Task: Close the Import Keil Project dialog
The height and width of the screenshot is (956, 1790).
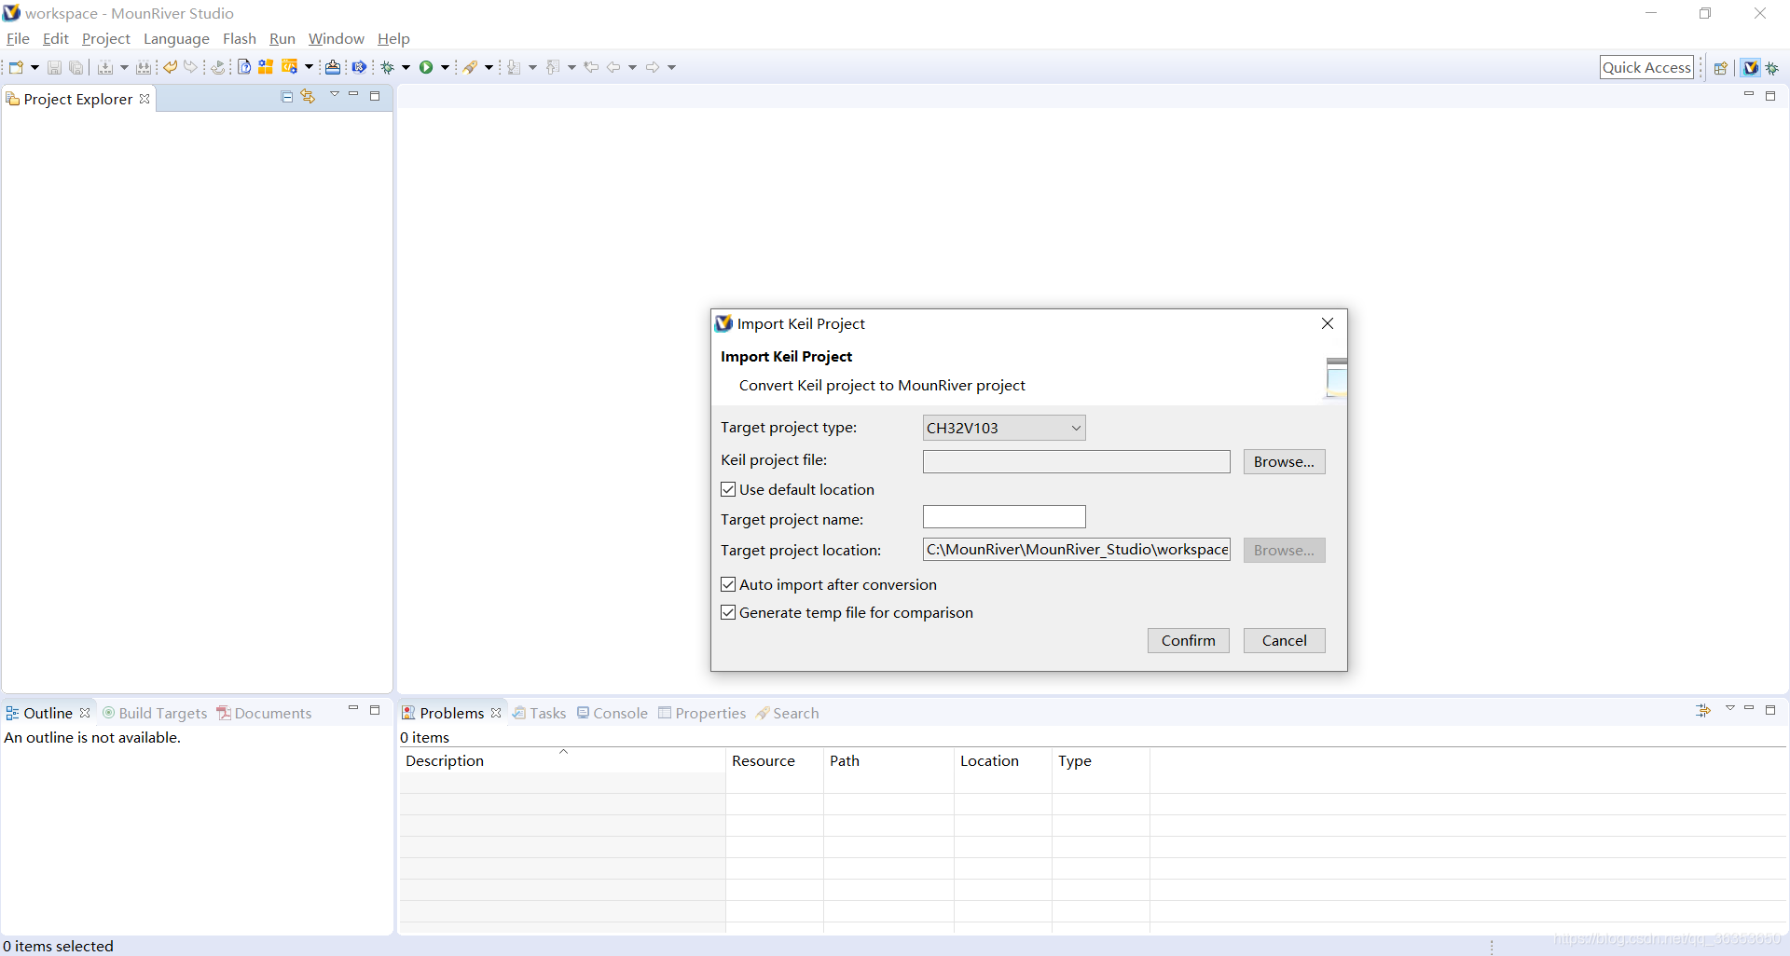Action: 1328,323
